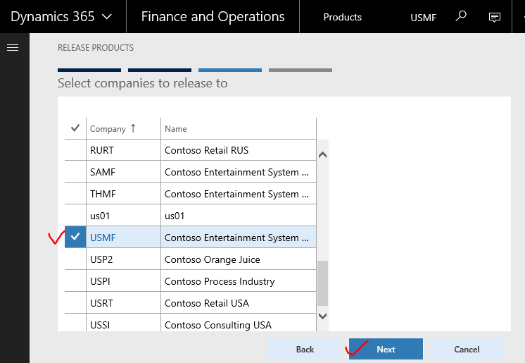Click the Back button
Viewport: 525px width, 363px height.
(305, 349)
